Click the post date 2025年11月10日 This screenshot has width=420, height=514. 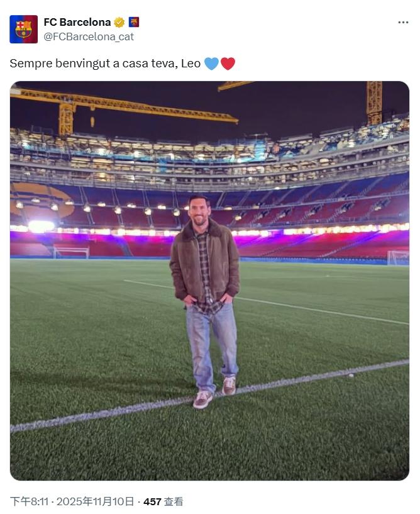[x=96, y=501]
